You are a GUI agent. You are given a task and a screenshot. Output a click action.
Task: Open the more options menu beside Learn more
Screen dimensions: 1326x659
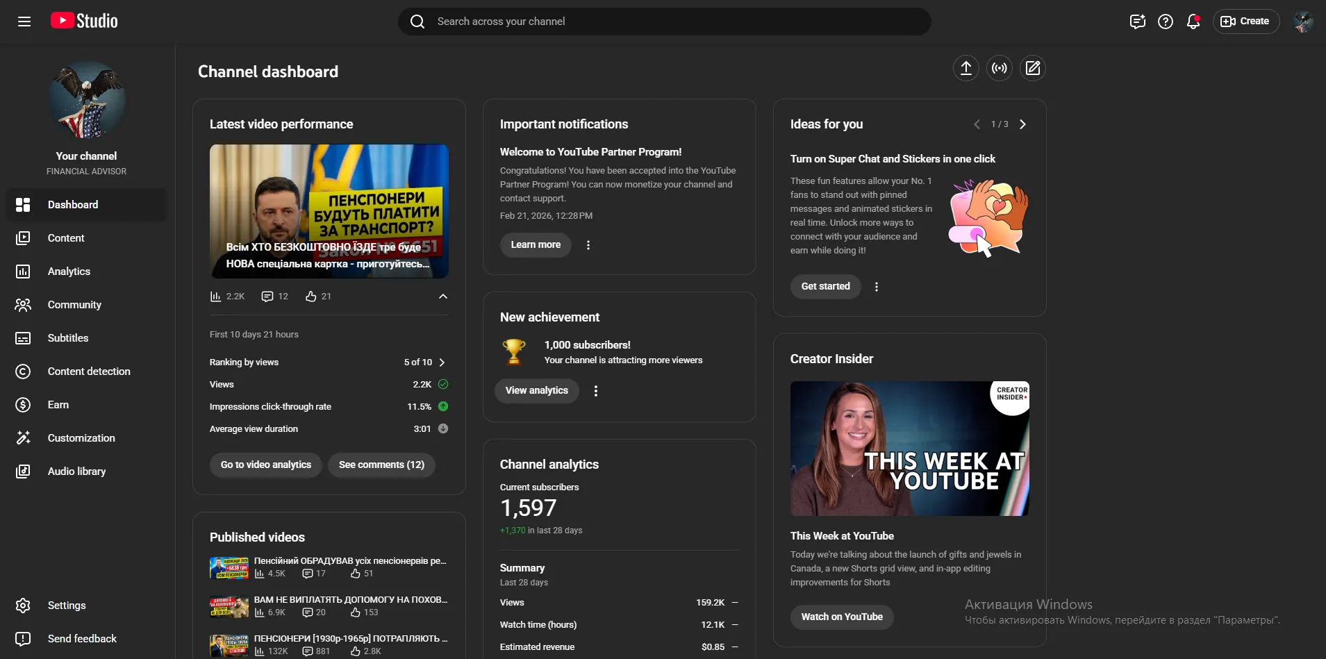588,245
